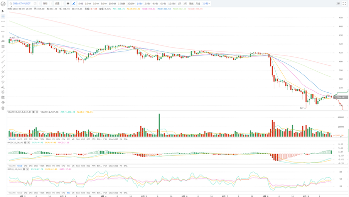Open the 指标 indicators menu
Viewport: 349px width, 197px height.
(45, 3)
